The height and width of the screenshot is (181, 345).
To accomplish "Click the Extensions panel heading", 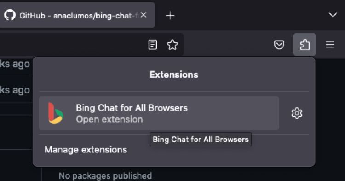I will tap(174, 75).
